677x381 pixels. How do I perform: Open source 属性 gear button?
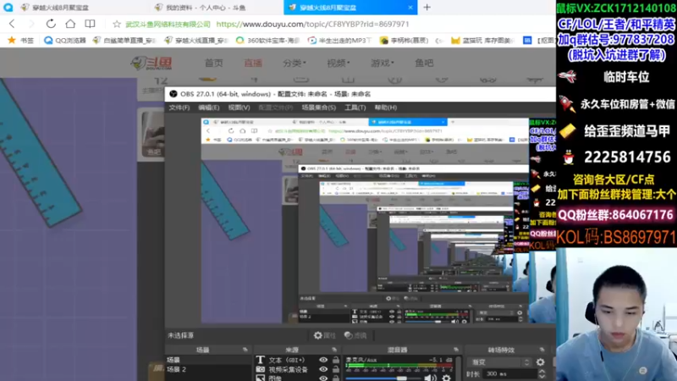[x=325, y=335]
